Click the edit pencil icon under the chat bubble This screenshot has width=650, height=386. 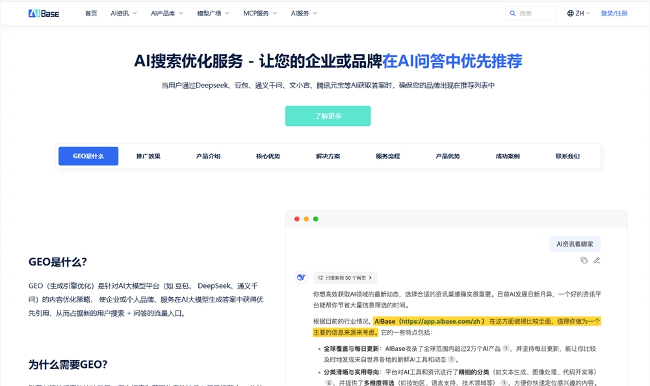[x=597, y=260]
